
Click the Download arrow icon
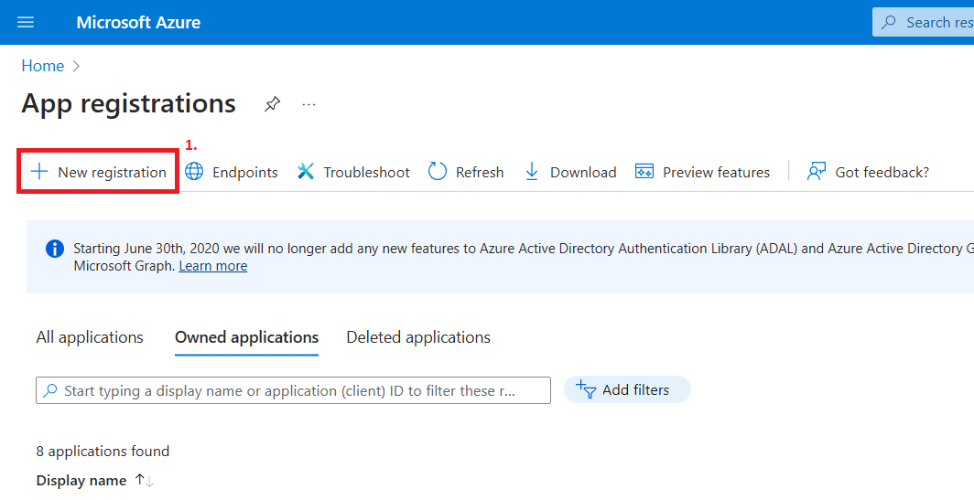(532, 172)
